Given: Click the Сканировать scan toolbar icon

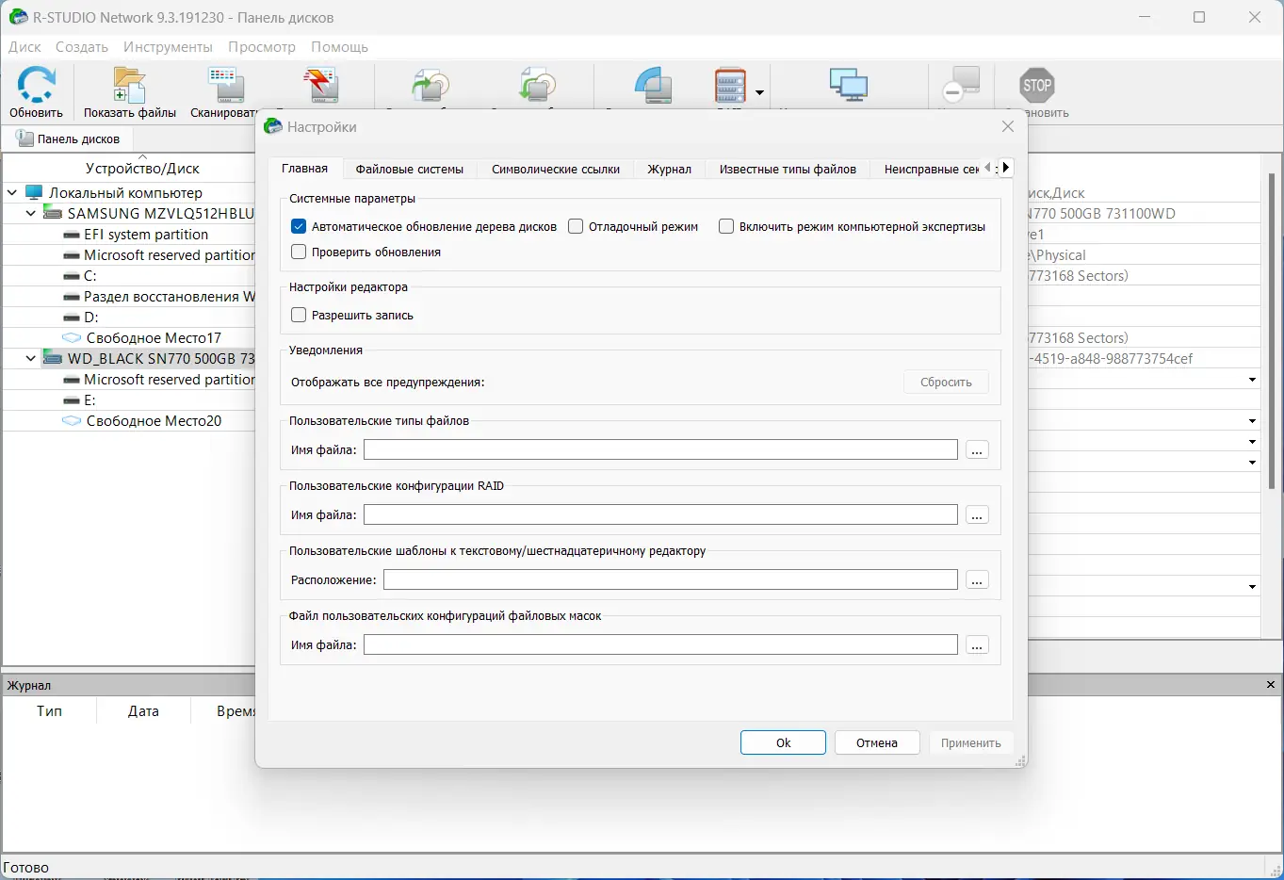Looking at the screenshot, I should [x=226, y=85].
